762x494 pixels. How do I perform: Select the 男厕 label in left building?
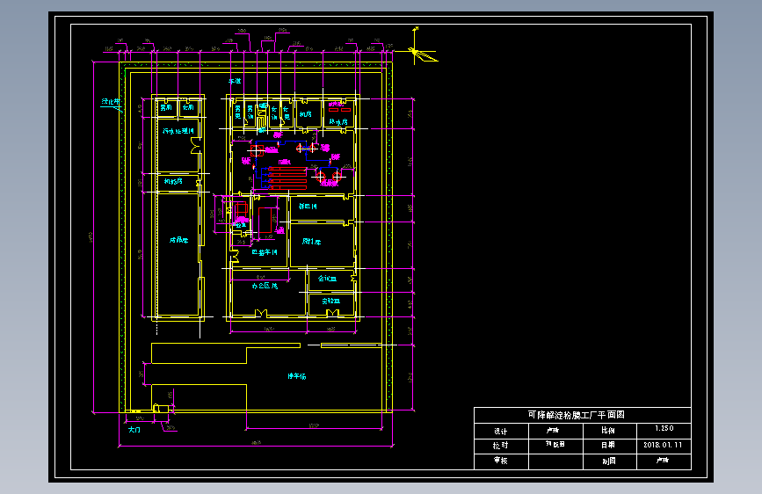166,107
